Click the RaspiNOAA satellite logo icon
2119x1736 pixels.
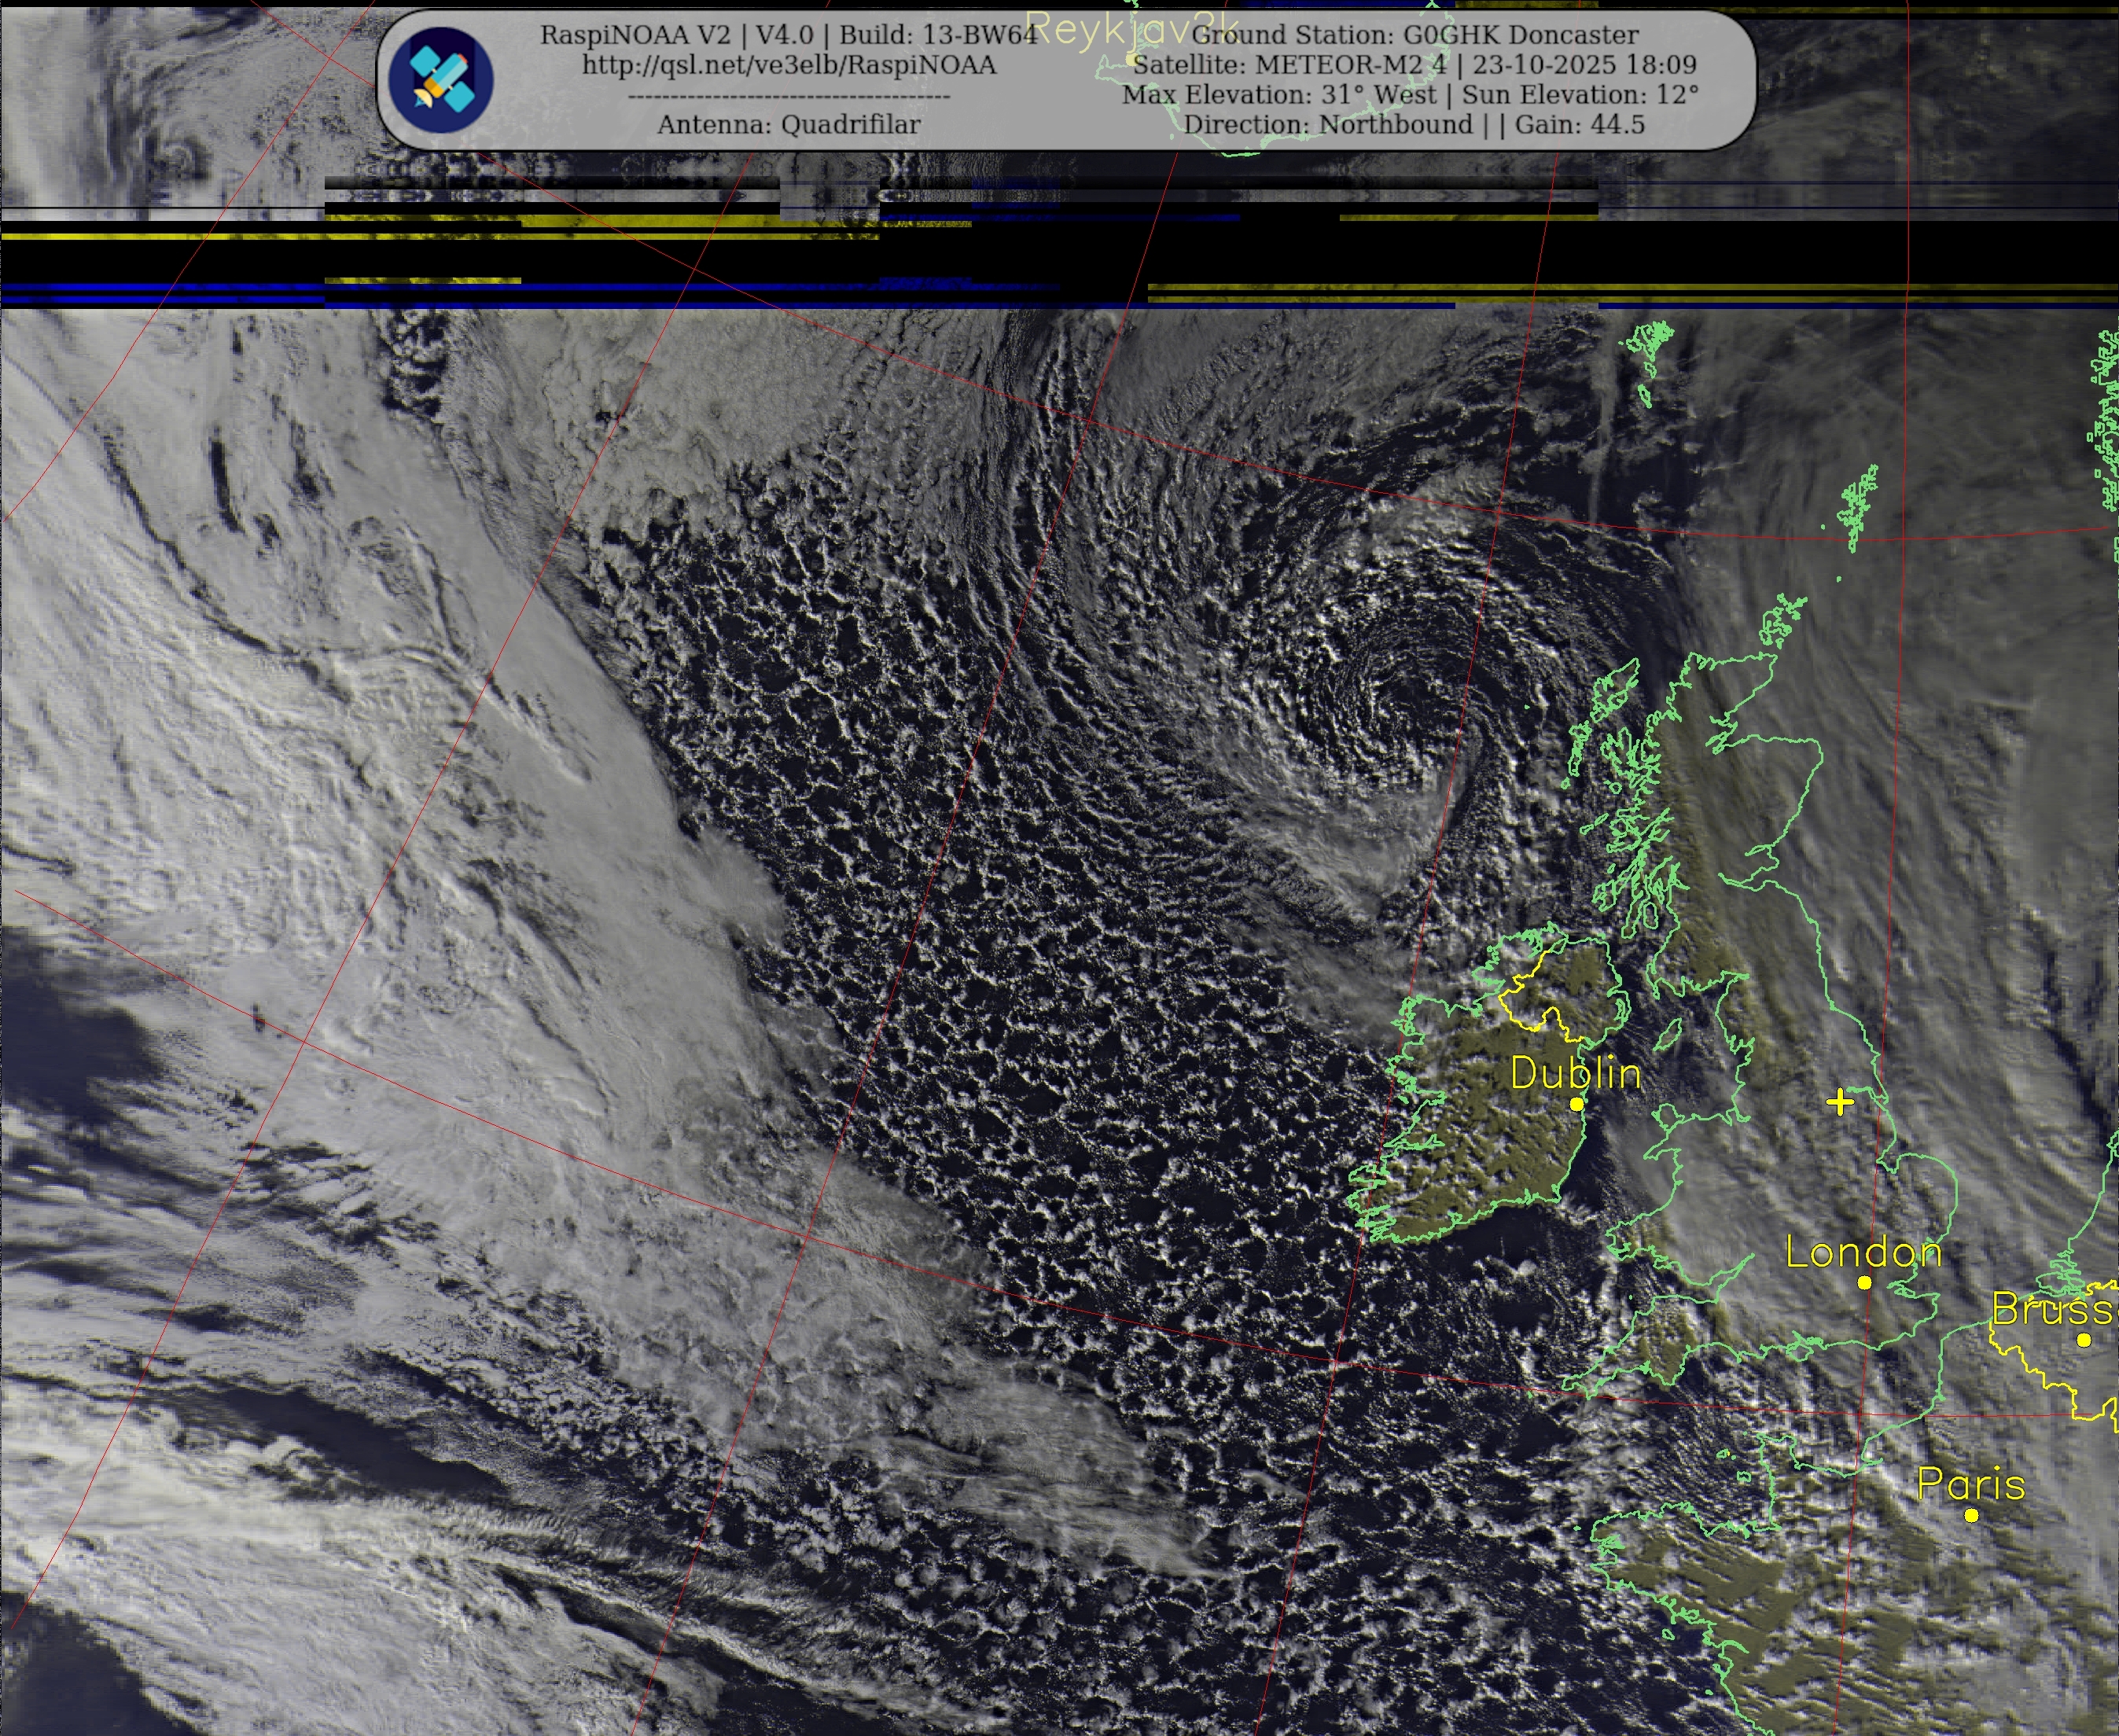coord(441,80)
